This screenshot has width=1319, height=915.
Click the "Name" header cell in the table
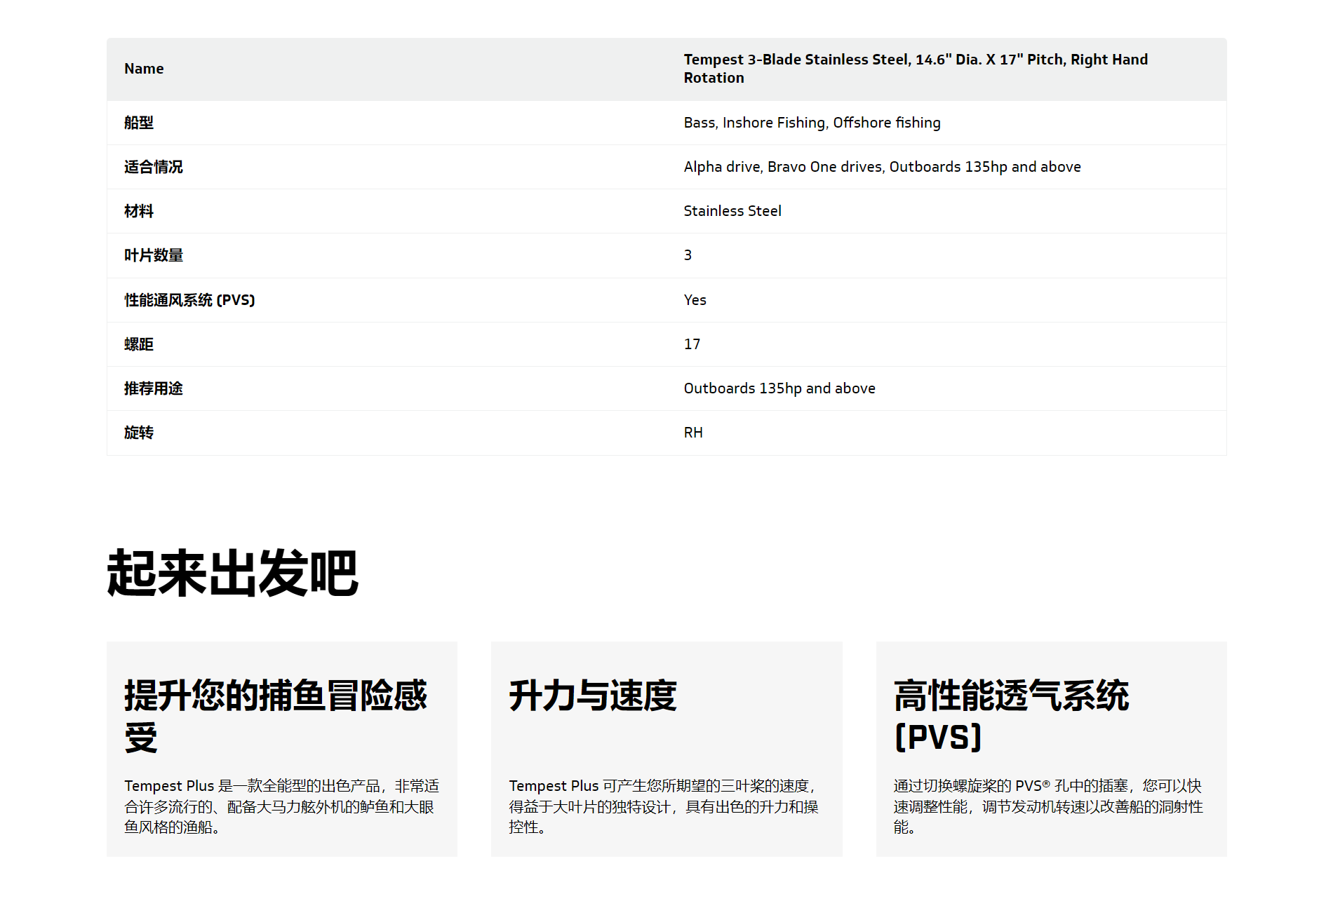pyautogui.click(x=144, y=69)
